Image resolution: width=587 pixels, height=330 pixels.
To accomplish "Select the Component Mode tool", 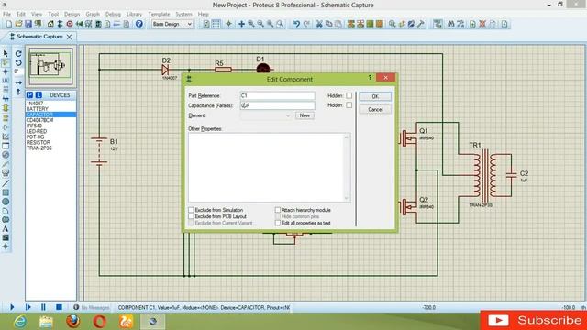I will [6, 63].
